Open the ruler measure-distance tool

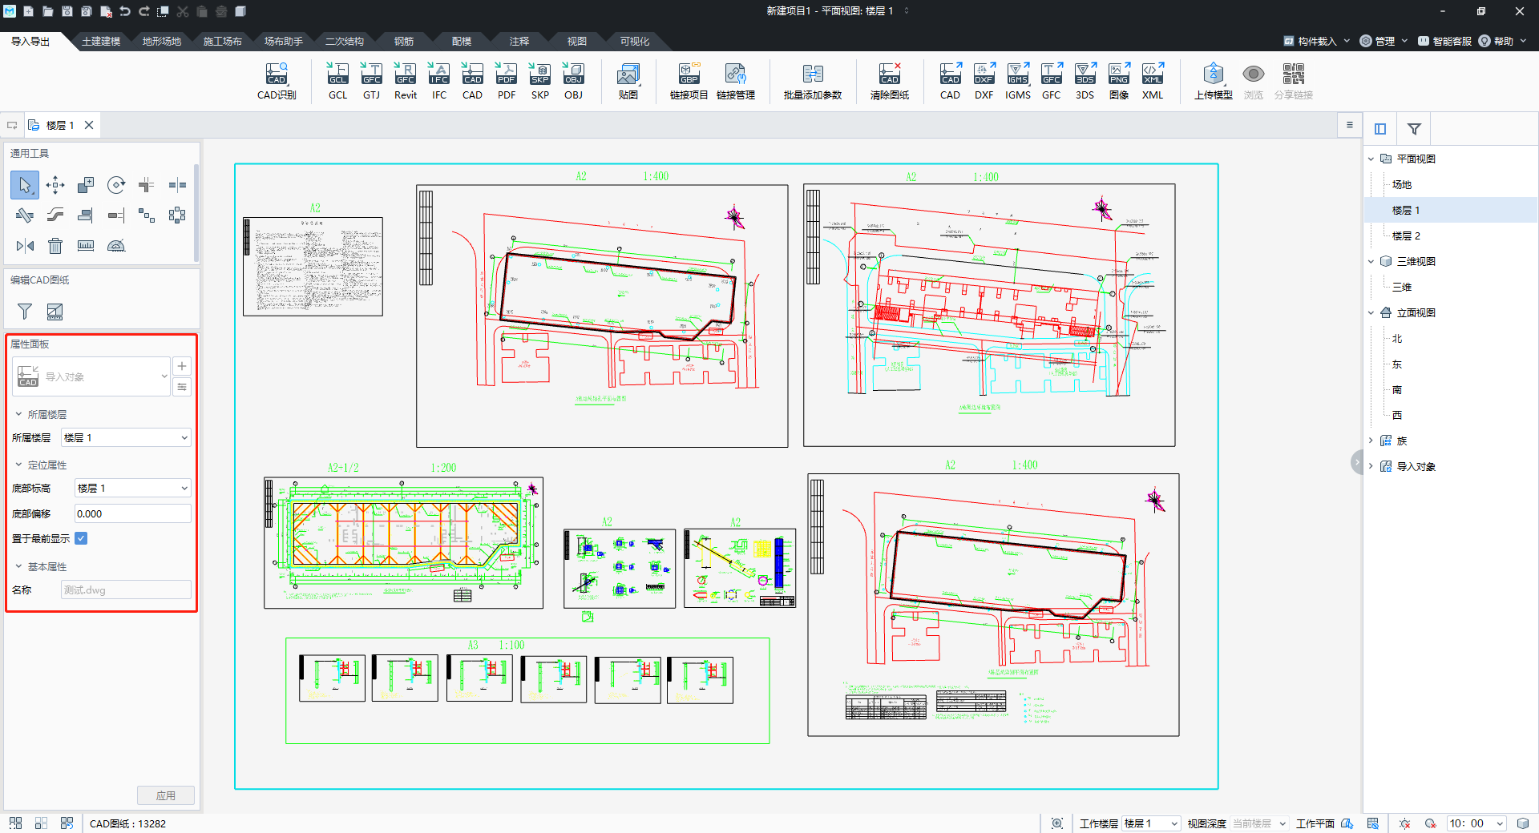[x=86, y=246]
